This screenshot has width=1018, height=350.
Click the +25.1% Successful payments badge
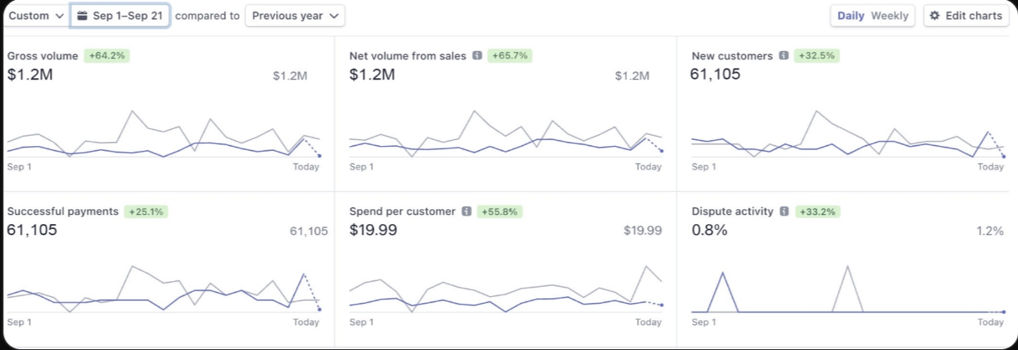coord(146,211)
